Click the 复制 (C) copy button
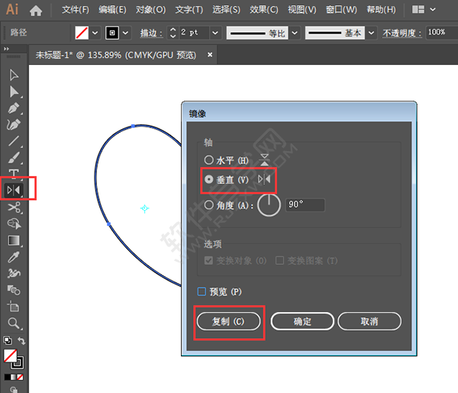 coord(229,322)
